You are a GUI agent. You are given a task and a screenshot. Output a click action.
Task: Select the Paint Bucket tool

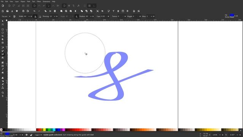pyautogui.click(x=3, y=73)
